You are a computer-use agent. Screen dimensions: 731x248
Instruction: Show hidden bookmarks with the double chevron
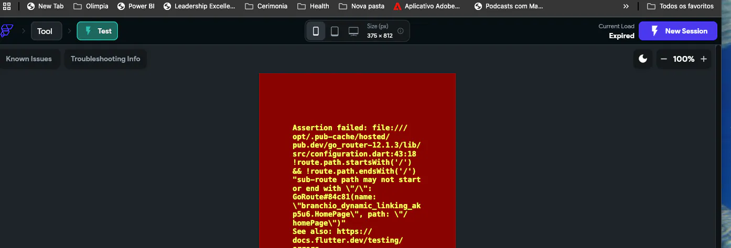pos(626,6)
